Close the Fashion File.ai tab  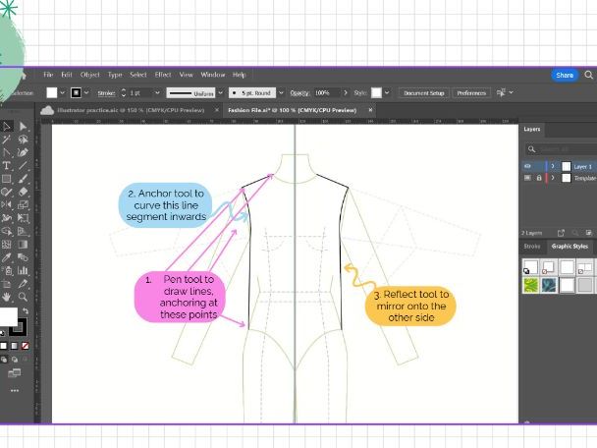pos(370,110)
